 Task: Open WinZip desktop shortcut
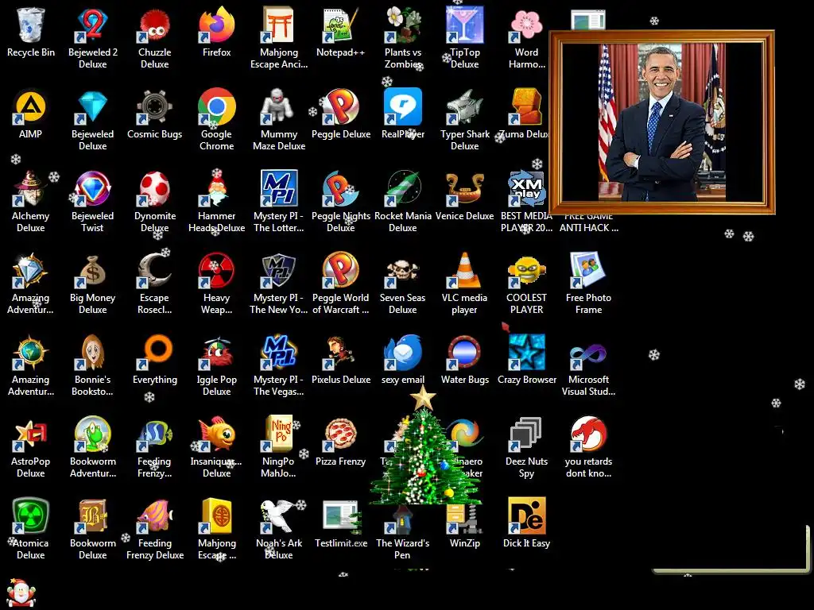pyautogui.click(x=464, y=519)
